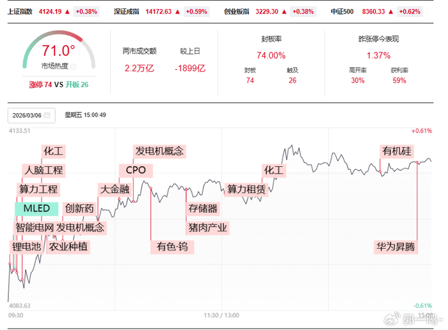Select the CPO sector label
This screenshot has height=330, width=448.
[136, 170]
